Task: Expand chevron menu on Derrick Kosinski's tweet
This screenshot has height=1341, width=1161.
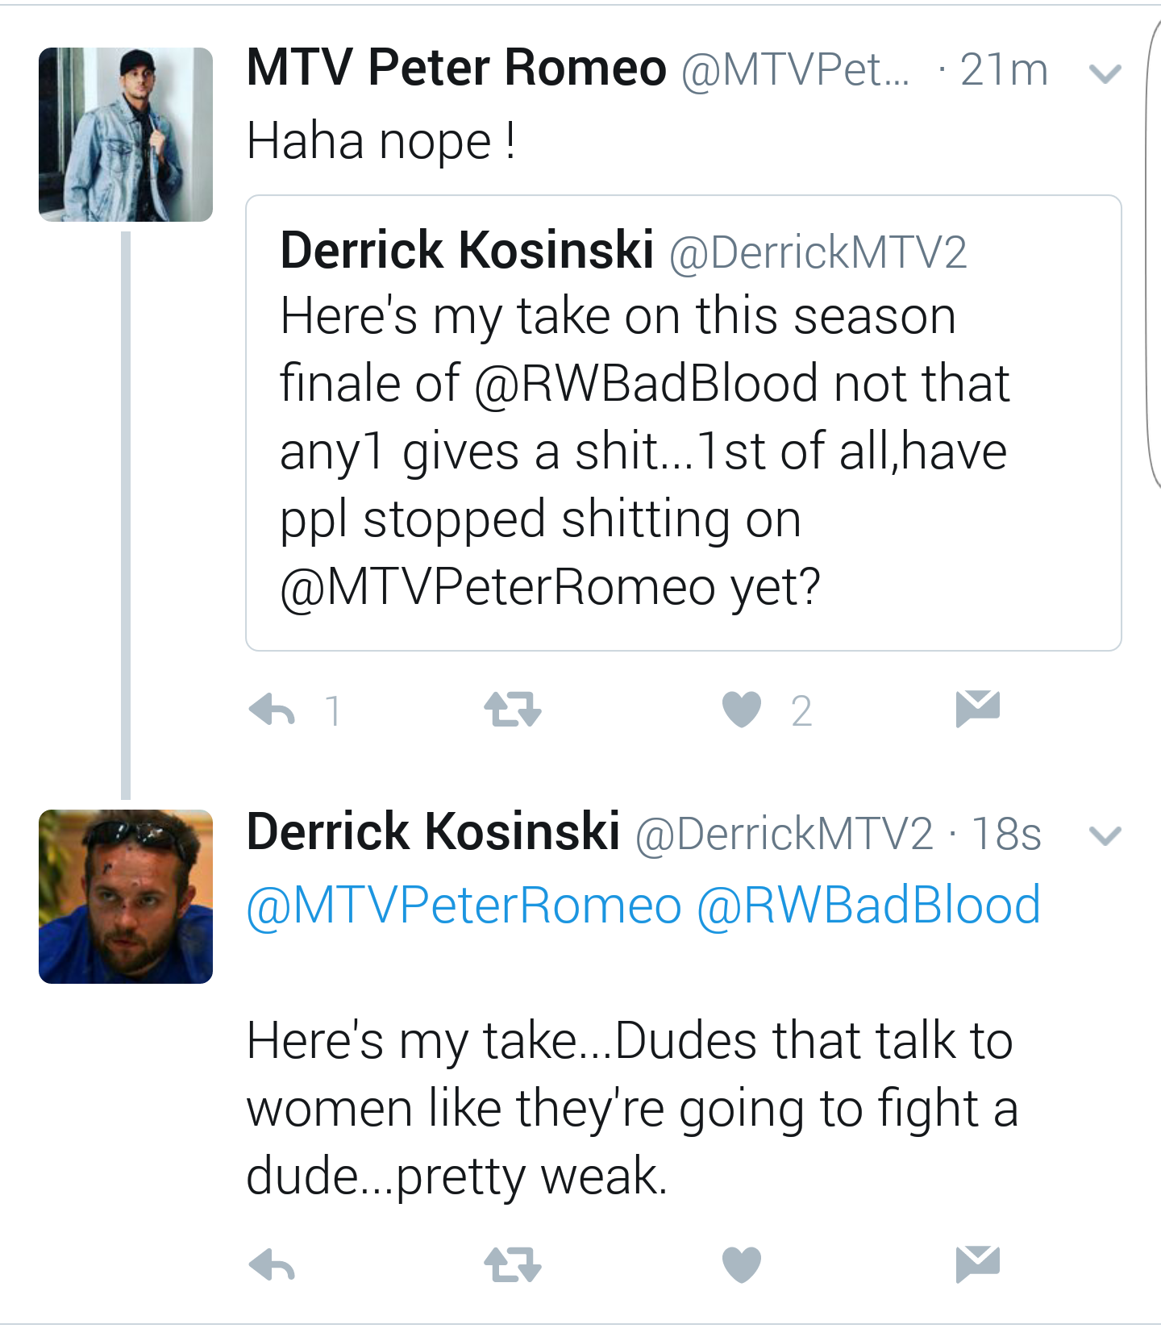Action: 1105,836
